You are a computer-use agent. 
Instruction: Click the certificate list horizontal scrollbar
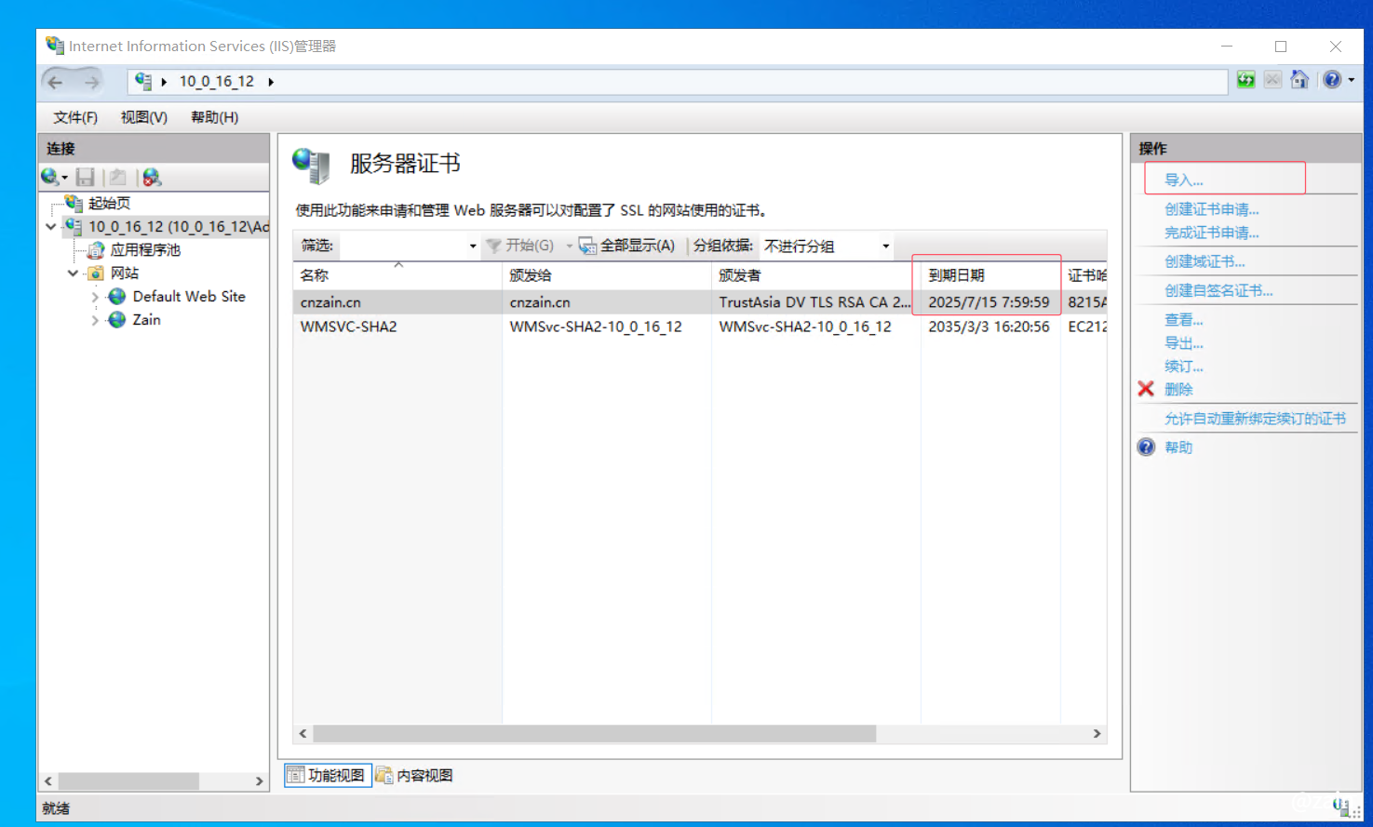click(x=595, y=734)
